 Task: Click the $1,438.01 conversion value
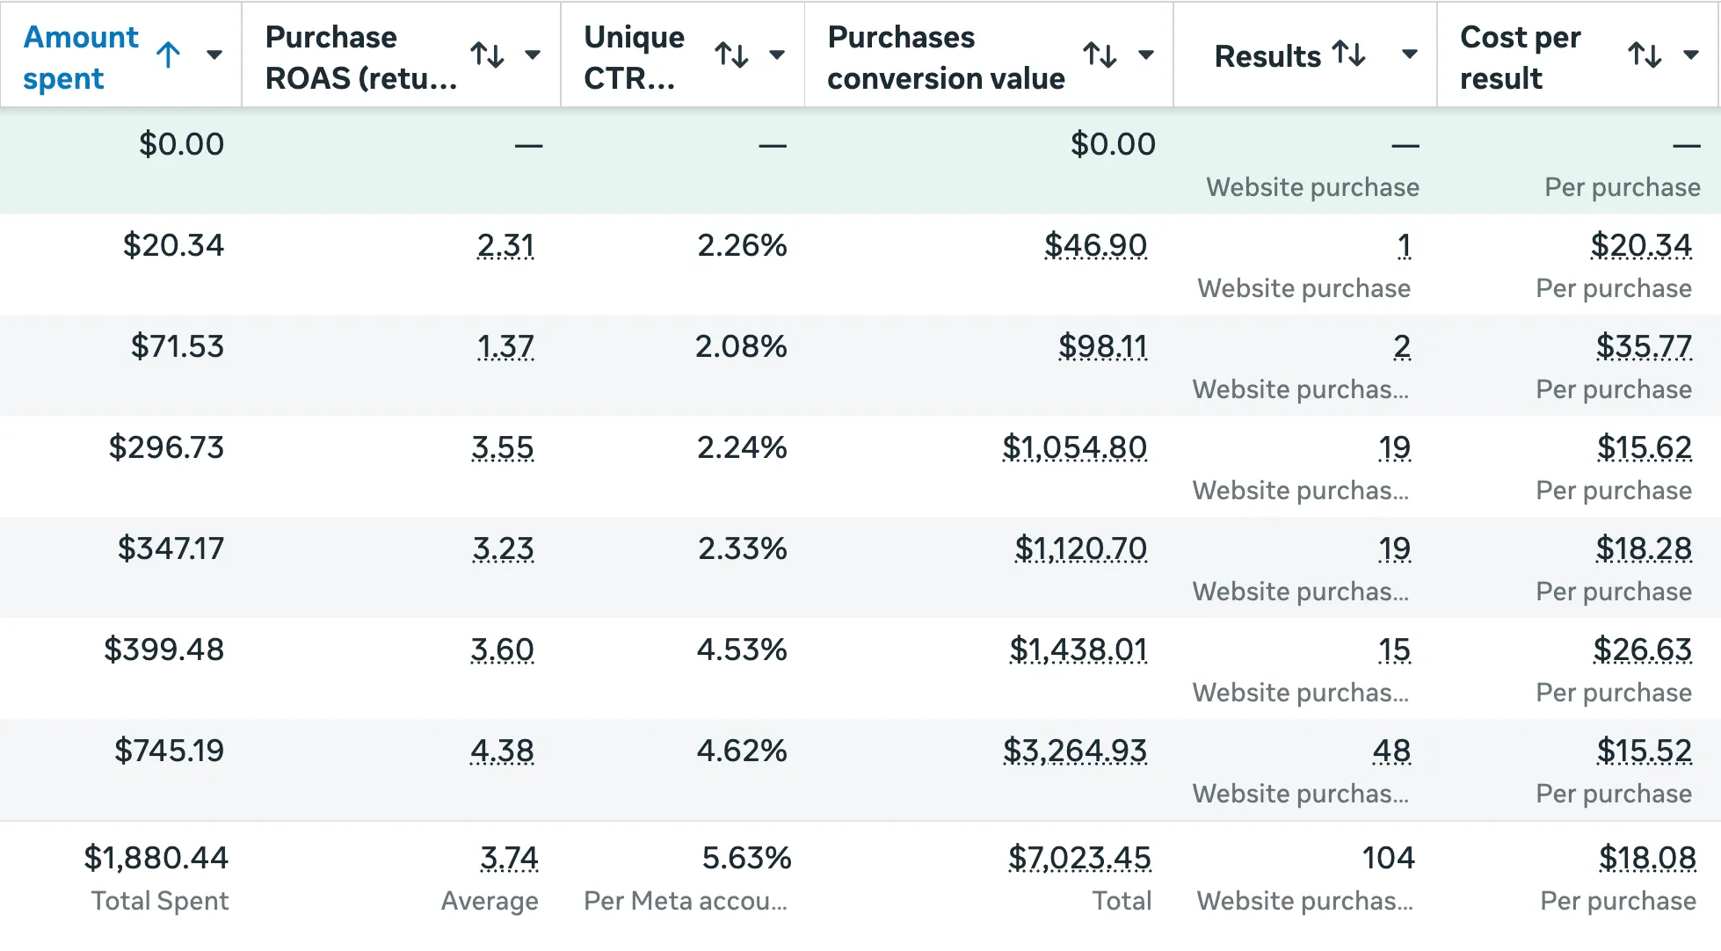coord(1078,650)
